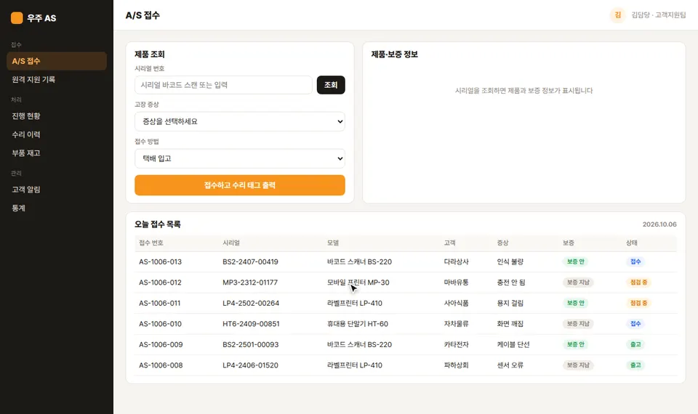The width and height of the screenshot is (698, 414).
Task: Click 보증 안 badge in row AS-1006-013
Action: coord(576,262)
